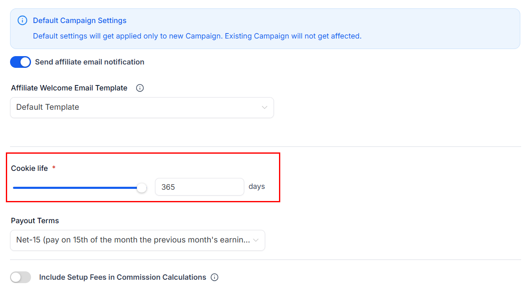Click the "Send affiliate email notification" label text
Image resolution: width=527 pixels, height=299 pixels.
[x=90, y=62]
